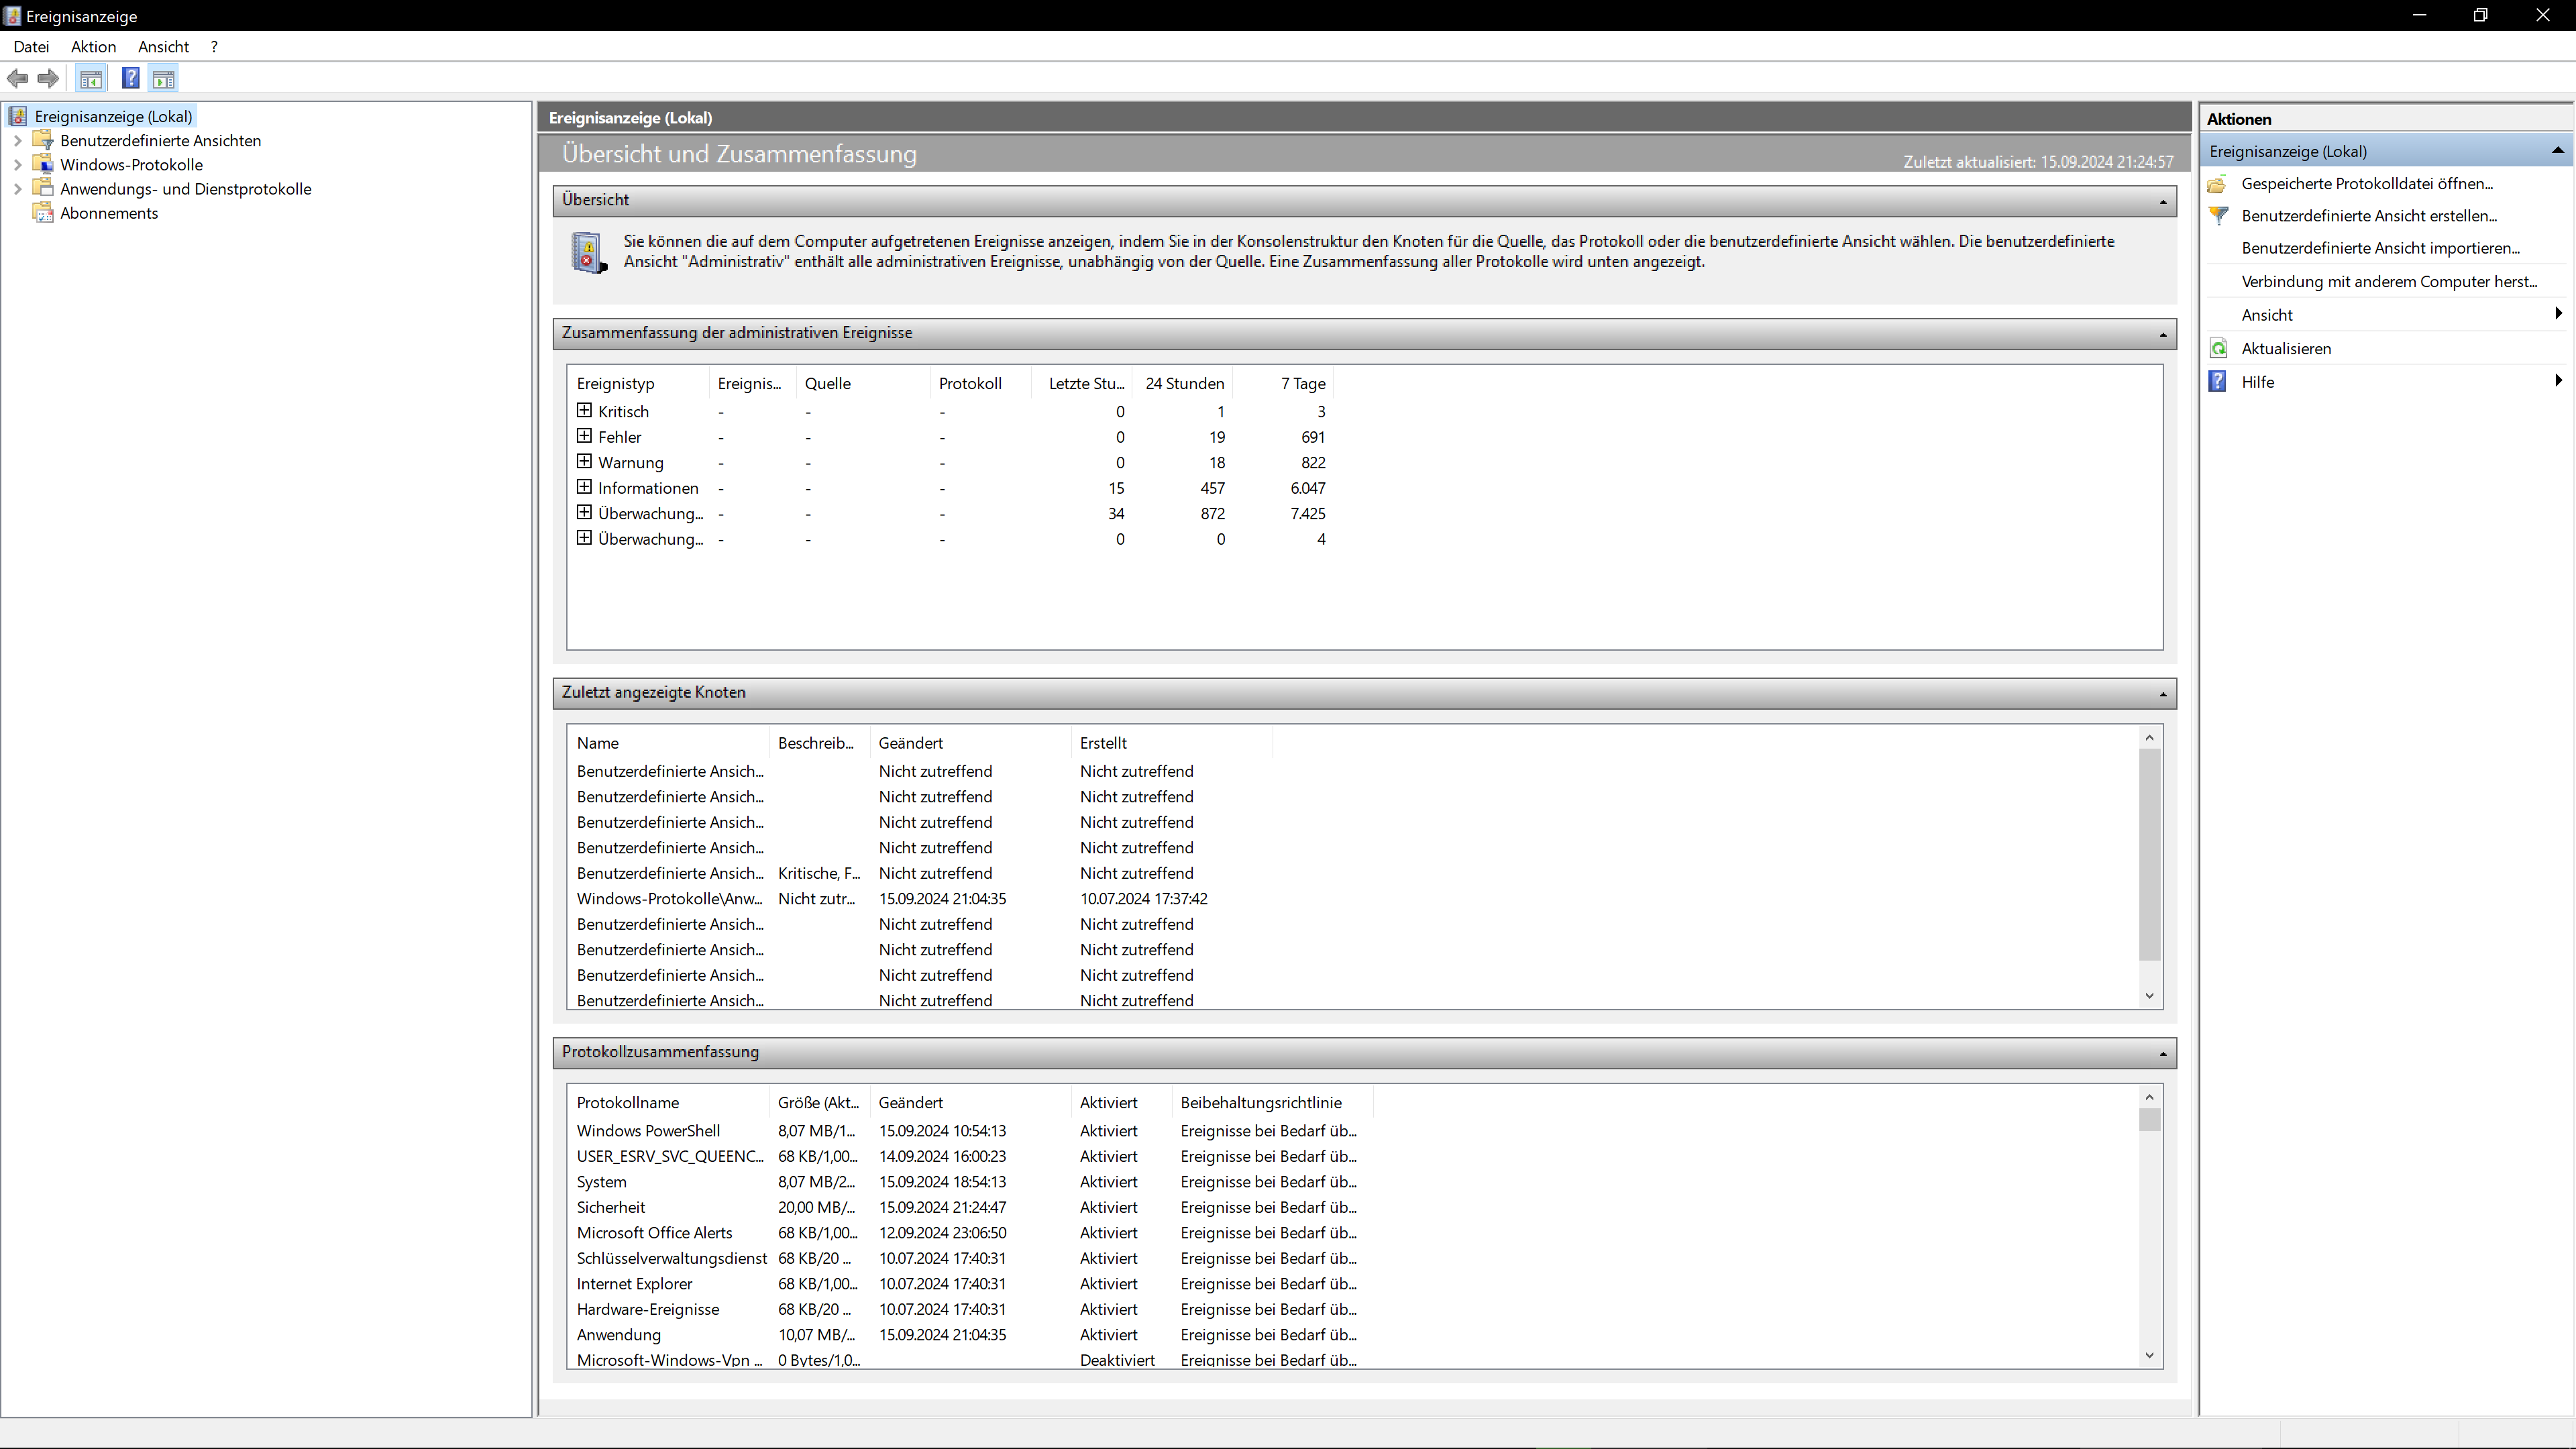
Task: Toggle console tree pane toolbar icon
Action: [91, 78]
